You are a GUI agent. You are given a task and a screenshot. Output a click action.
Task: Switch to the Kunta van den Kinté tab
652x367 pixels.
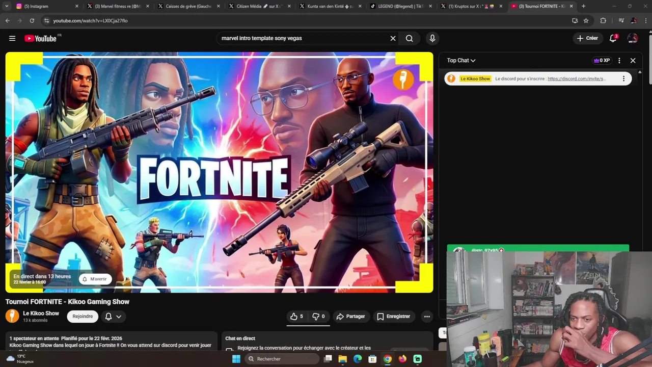click(x=330, y=6)
